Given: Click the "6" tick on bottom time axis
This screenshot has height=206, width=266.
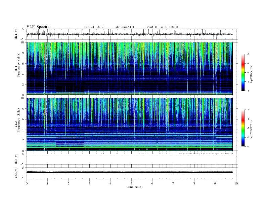Looking at the screenshot, I should (152, 183).
